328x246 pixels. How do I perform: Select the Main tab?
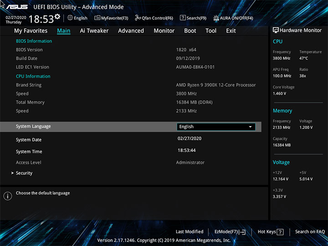click(x=64, y=31)
